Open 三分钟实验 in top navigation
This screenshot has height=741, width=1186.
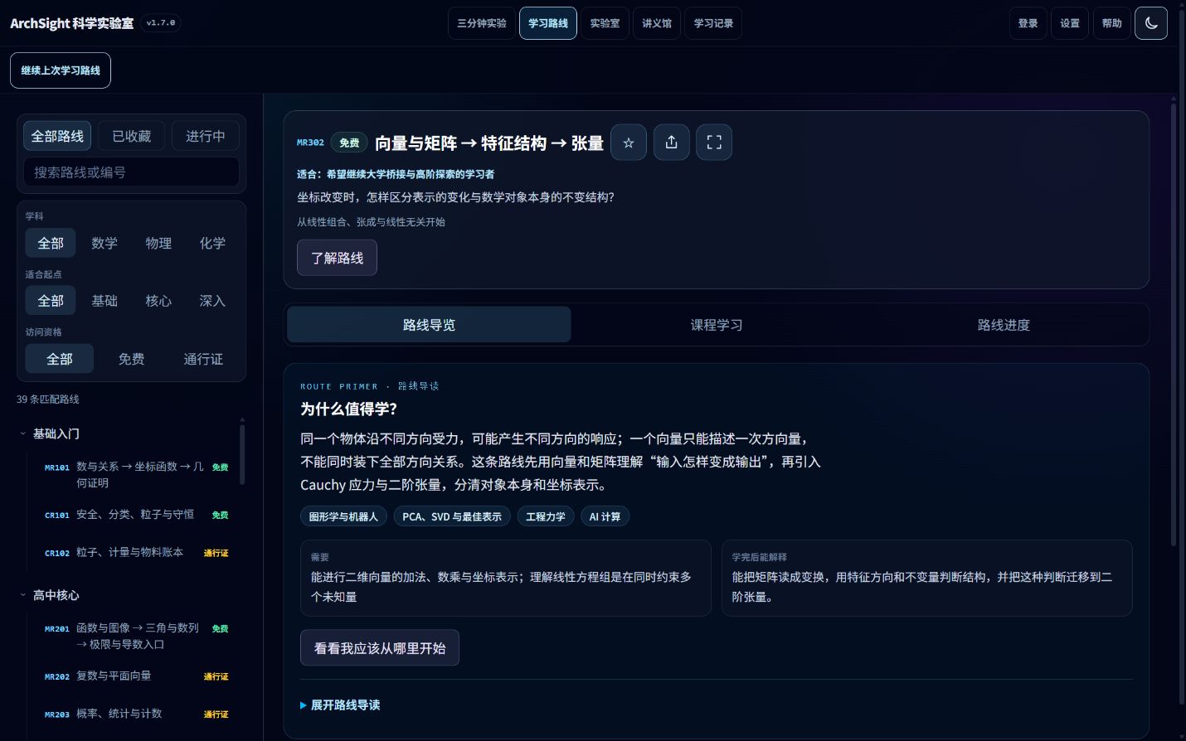click(482, 23)
